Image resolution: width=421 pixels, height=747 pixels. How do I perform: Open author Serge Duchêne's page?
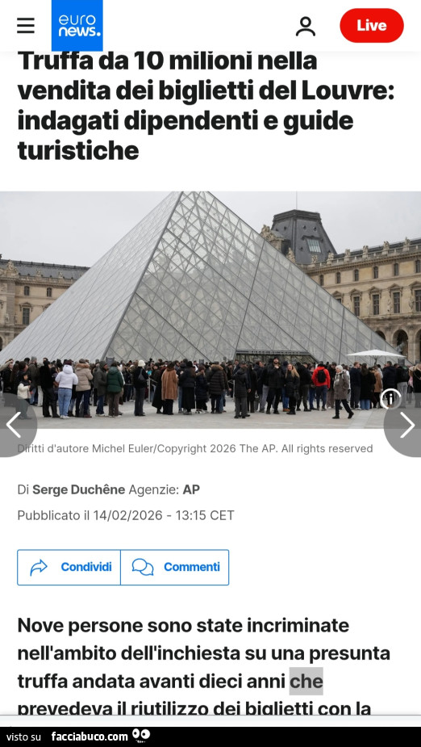(x=78, y=489)
